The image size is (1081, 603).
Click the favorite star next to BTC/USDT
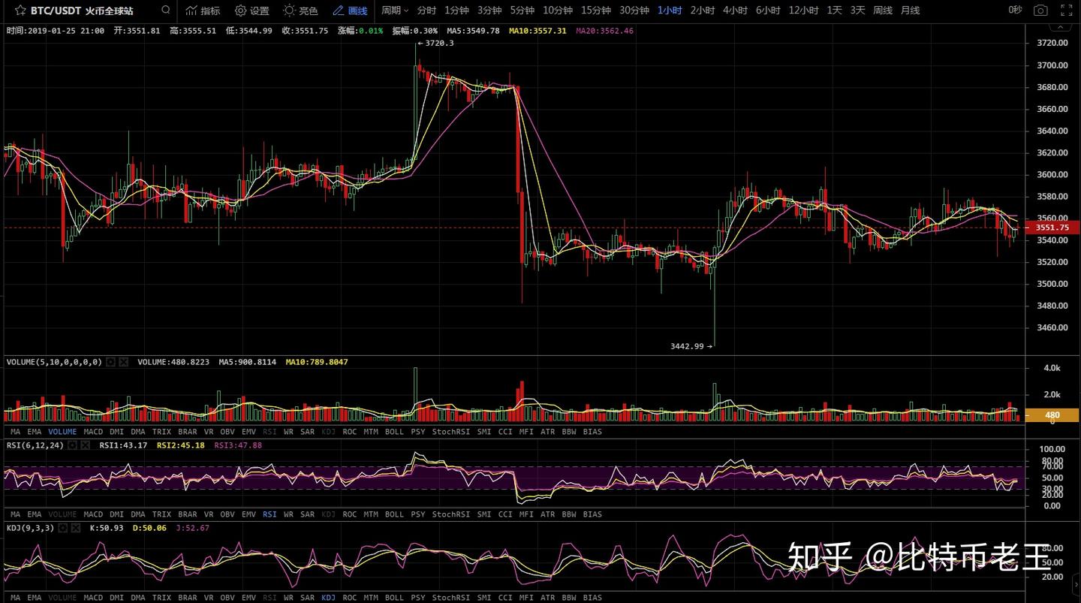(x=21, y=11)
